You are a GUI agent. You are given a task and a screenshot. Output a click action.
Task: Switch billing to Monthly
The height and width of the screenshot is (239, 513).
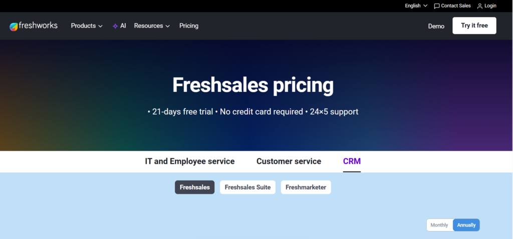click(439, 225)
